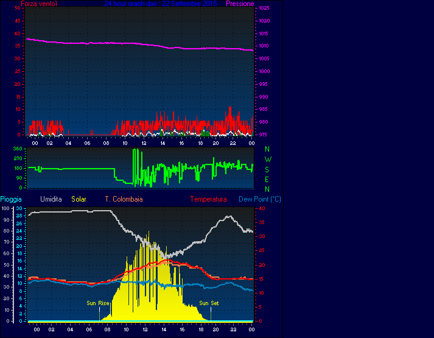Click the magenta 'Pressione' label
This screenshot has width=434, height=338.
[x=240, y=4]
